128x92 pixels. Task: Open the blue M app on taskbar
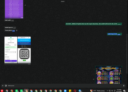click(65, 91)
